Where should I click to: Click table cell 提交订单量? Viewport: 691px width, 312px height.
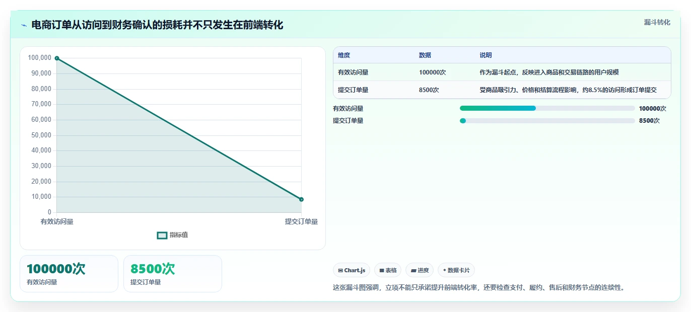353,90
